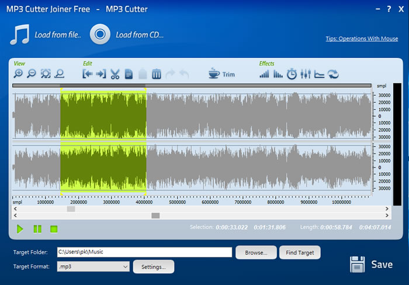Click the 8000000 mark on sample ruler
This screenshot has height=285, width=409.
click(276, 202)
